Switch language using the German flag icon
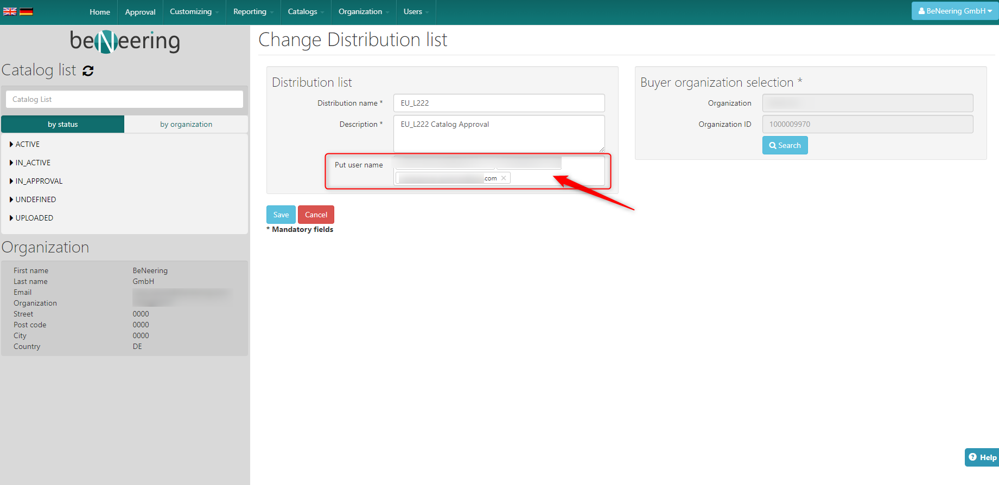Image resolution: width=999 pixels, height=485 pixels. click(26, 11)
